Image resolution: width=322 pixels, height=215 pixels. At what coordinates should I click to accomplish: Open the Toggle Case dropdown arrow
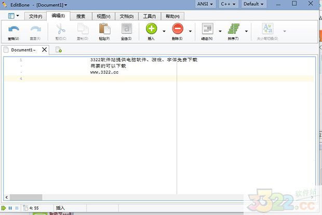point(285,31)
